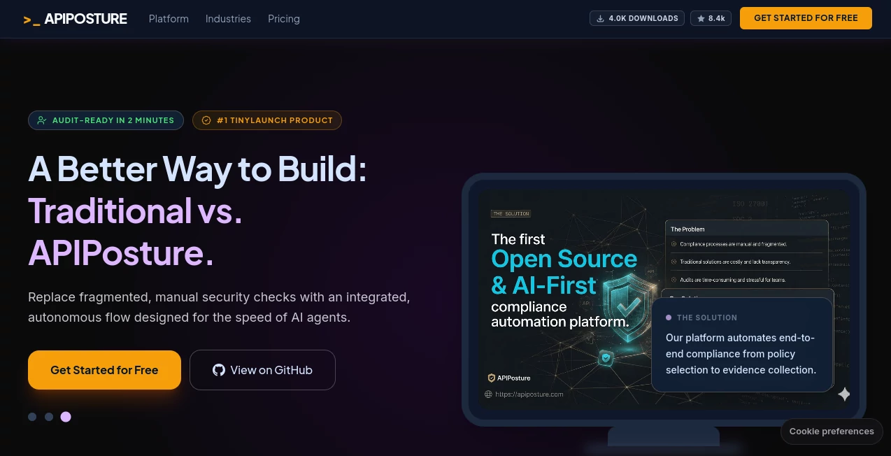
Task: Open the Platform menu
Action: (x=169, y=19)
